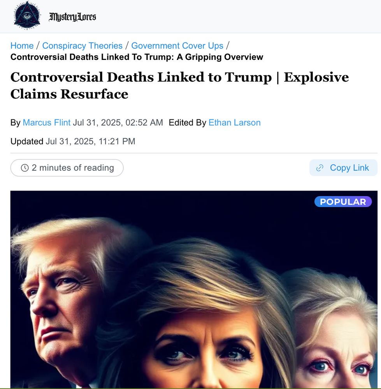
Task: Click the Copy Link button
Action: pos(343,168)
